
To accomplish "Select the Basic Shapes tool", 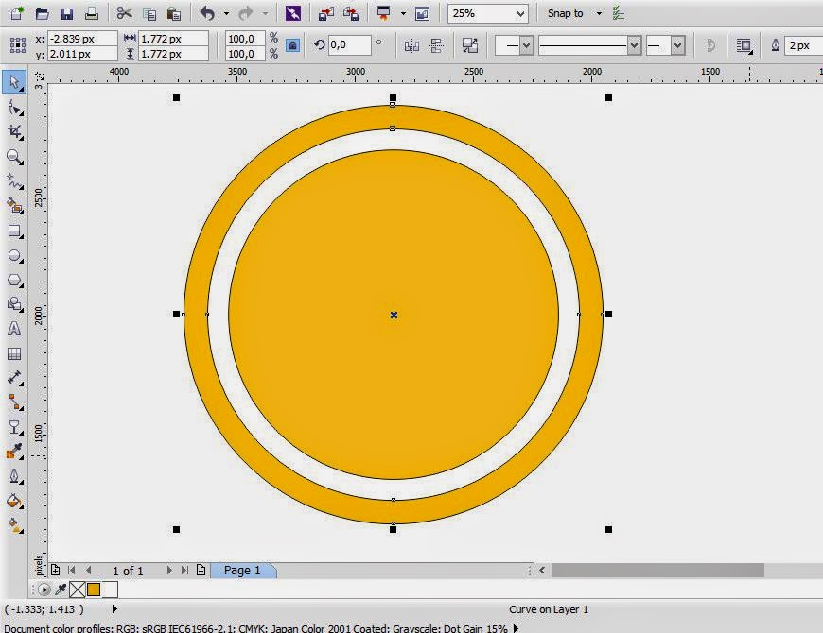I will coord(15,304).
